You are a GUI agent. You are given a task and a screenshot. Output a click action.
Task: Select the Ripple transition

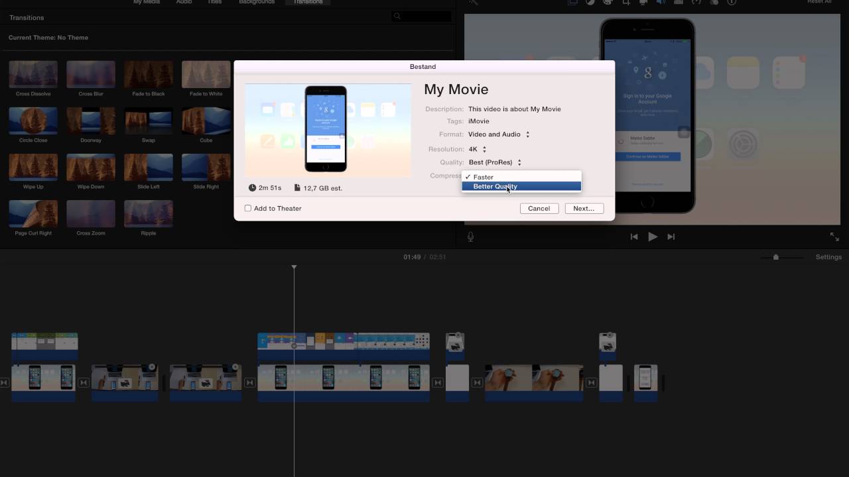[149, 213]
